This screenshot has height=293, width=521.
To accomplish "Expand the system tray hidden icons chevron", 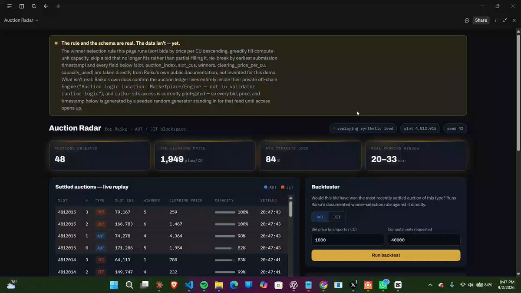I will pyautogui.click(x=430, y=285).
